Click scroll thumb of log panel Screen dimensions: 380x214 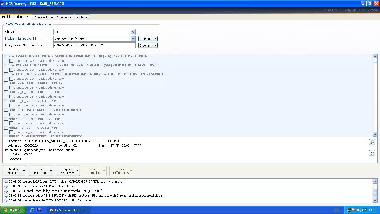(x=375, y=193)
